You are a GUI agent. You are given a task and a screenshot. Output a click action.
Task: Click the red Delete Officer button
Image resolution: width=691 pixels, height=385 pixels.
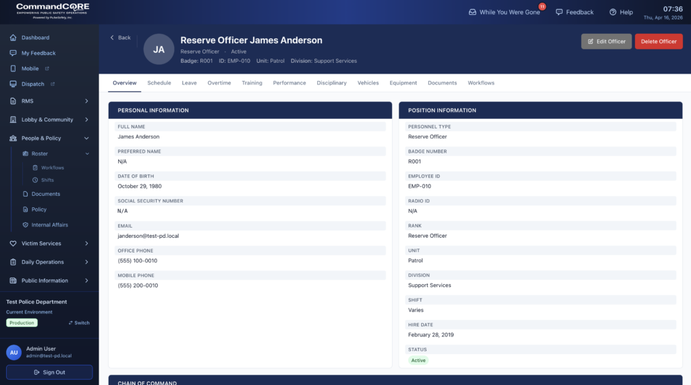(x=658, y=41)
